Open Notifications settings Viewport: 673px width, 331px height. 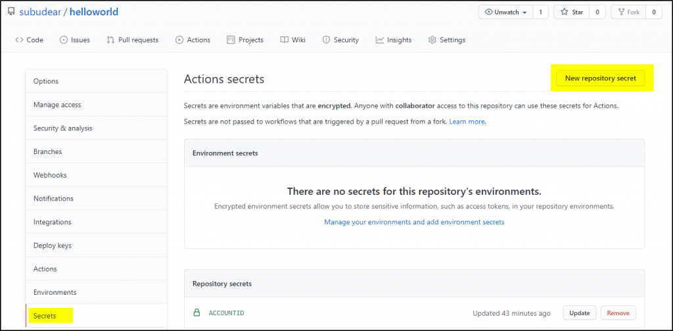(x=97, y=198)
